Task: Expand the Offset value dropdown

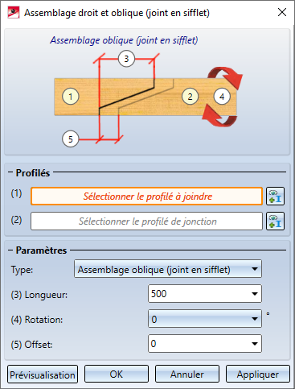Action: (255, 344)
